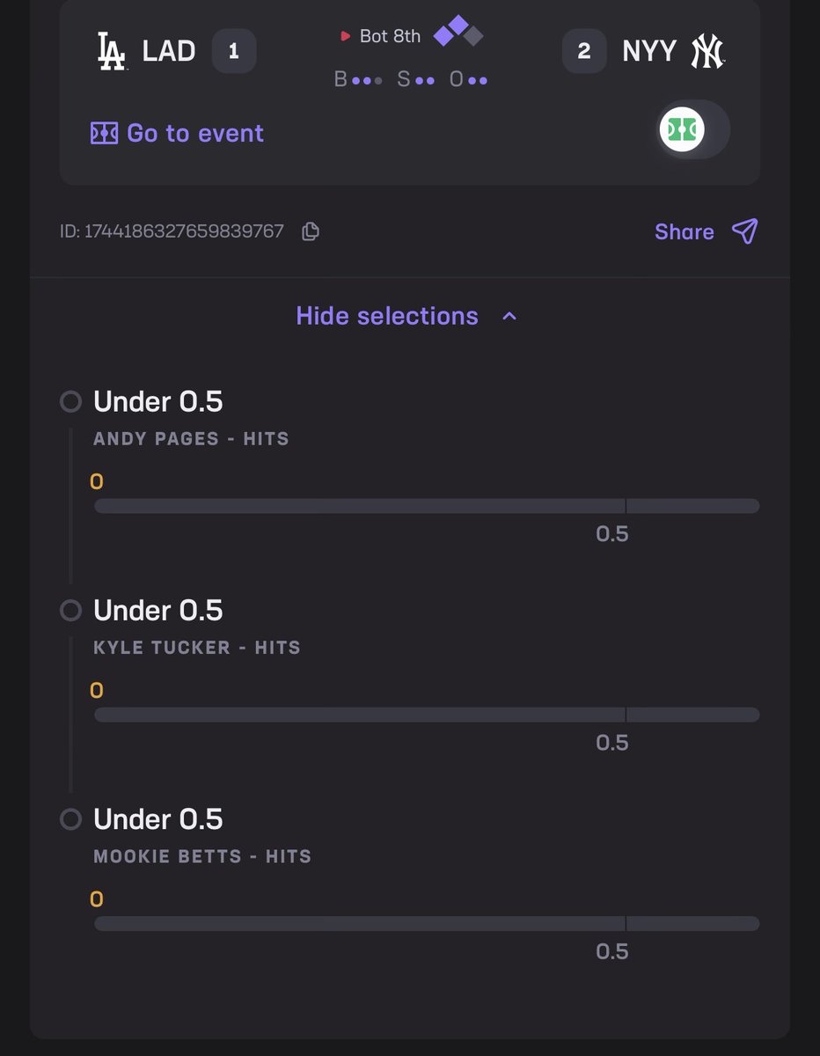This screenshot has width=820, height=1056.
Task: Click the green field icon in the switch
Action: (x=682, y=130)
